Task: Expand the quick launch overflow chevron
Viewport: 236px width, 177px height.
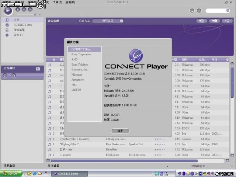Action: click(46, 172)
